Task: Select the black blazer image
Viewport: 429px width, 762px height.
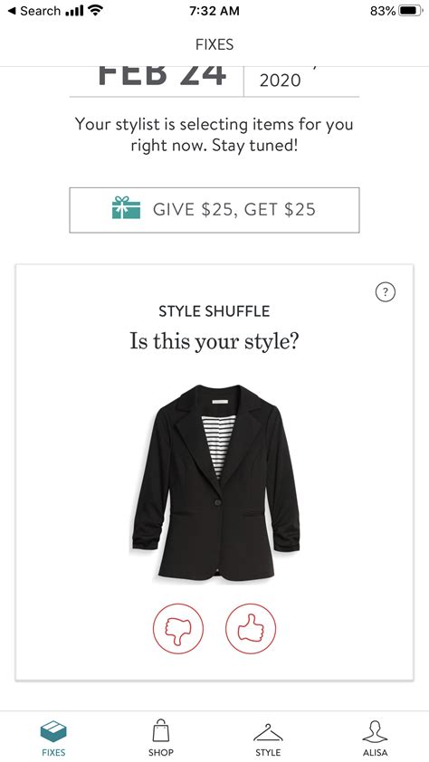Action: [216, 483]
